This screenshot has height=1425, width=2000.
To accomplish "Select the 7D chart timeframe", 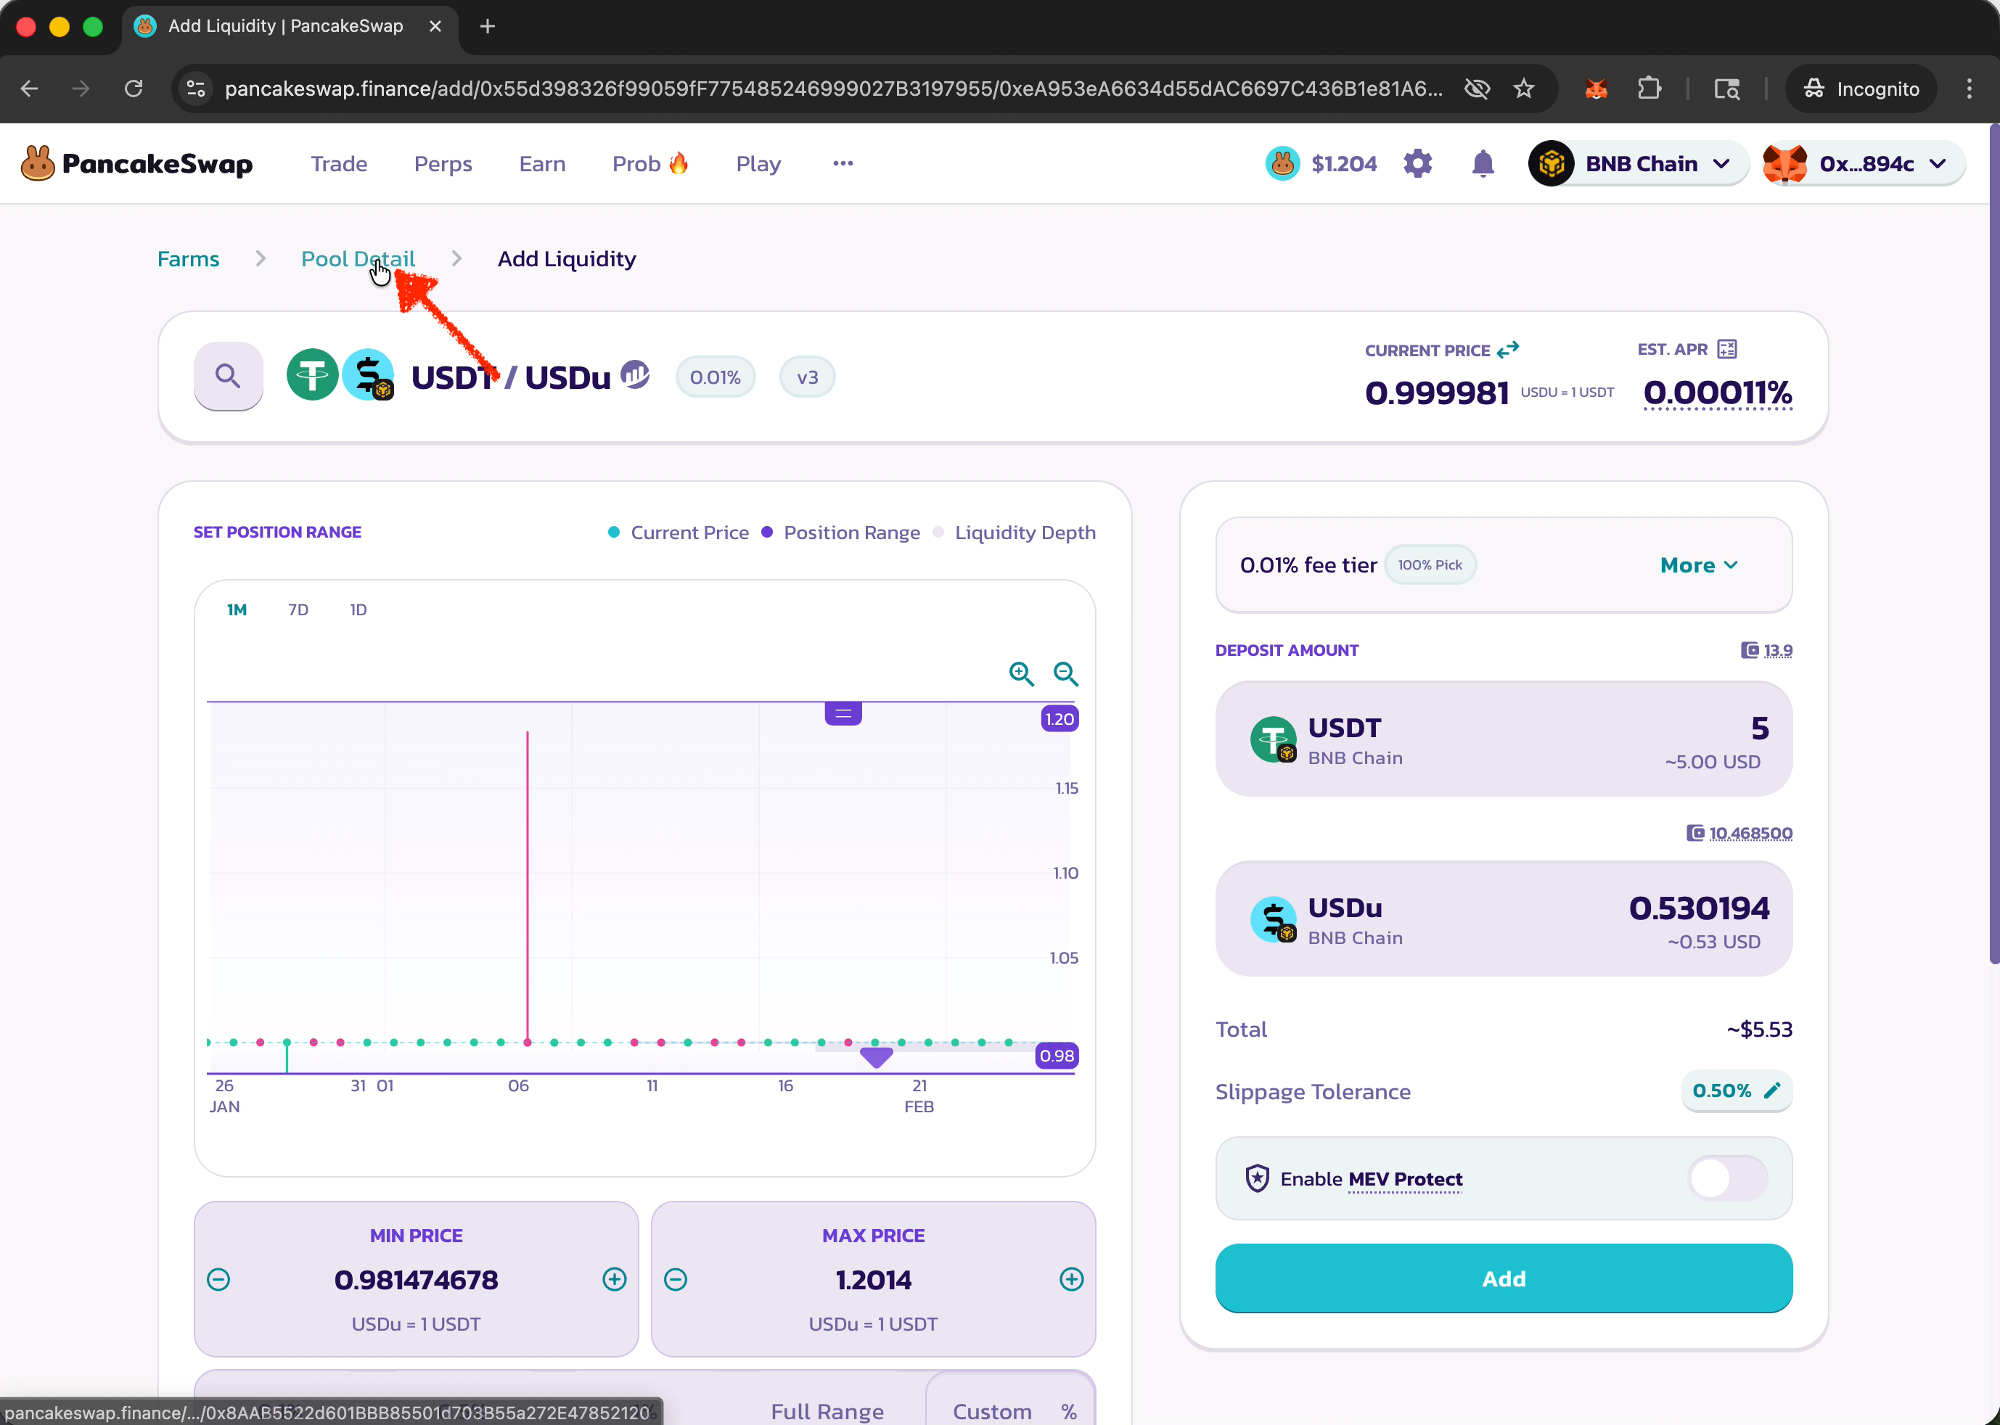I will click(298, 610).
